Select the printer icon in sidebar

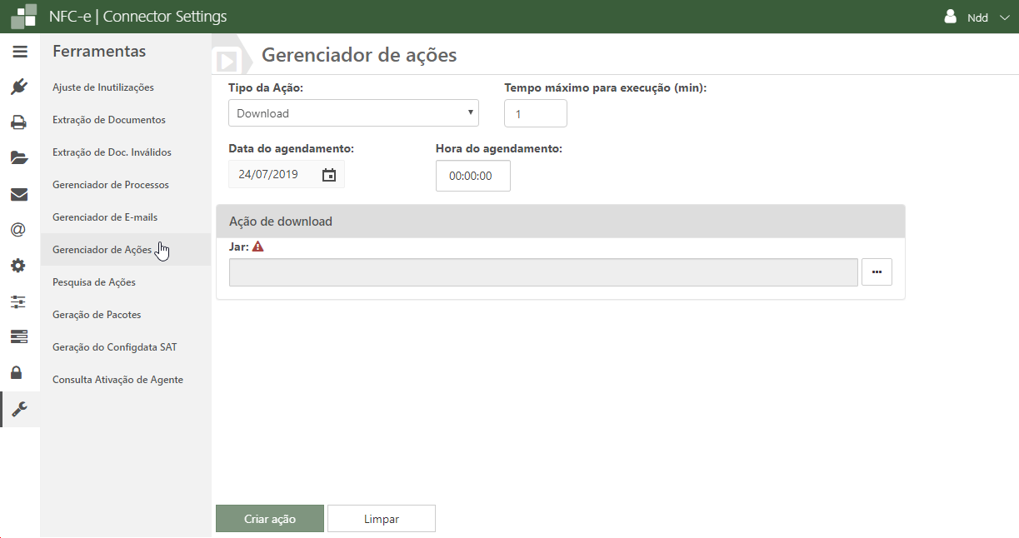tap(19, 122)
